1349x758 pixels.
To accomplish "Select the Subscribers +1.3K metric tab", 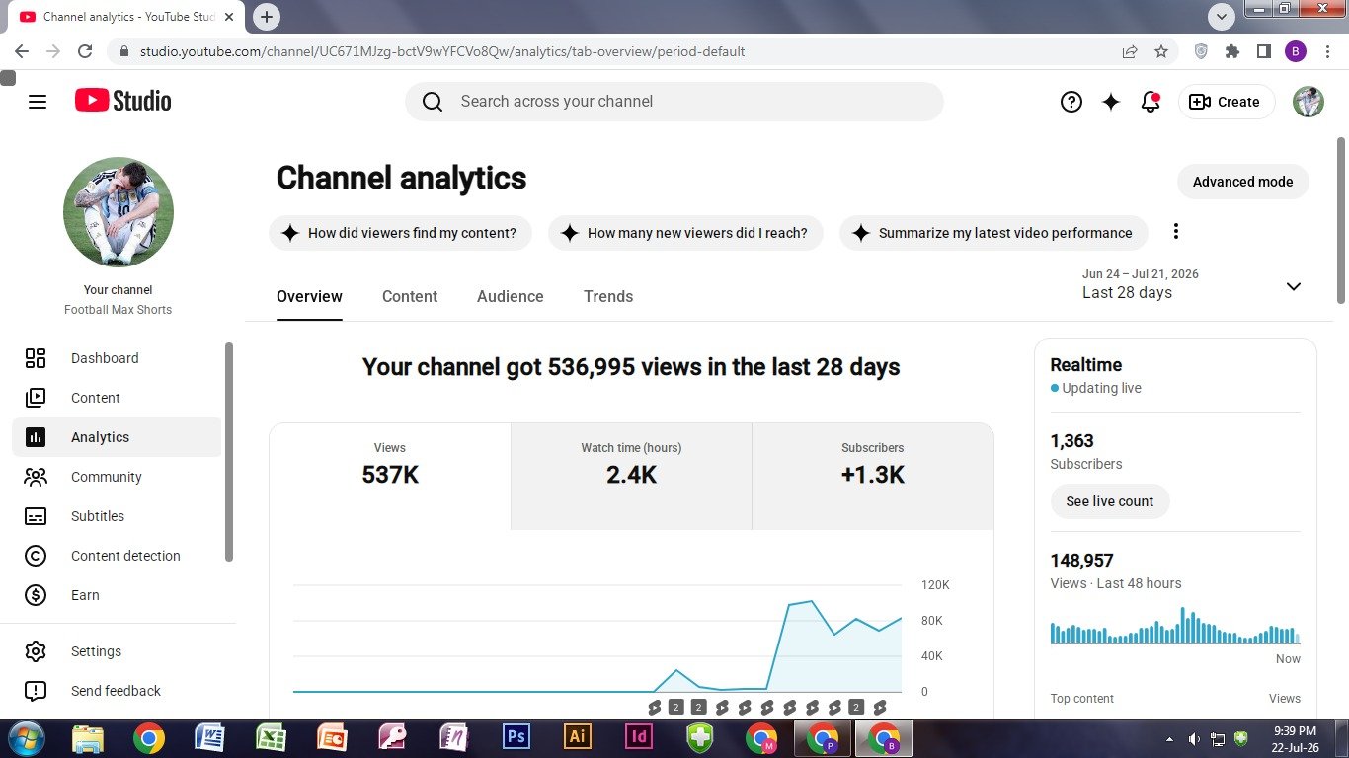I will [x=873, y=477].
